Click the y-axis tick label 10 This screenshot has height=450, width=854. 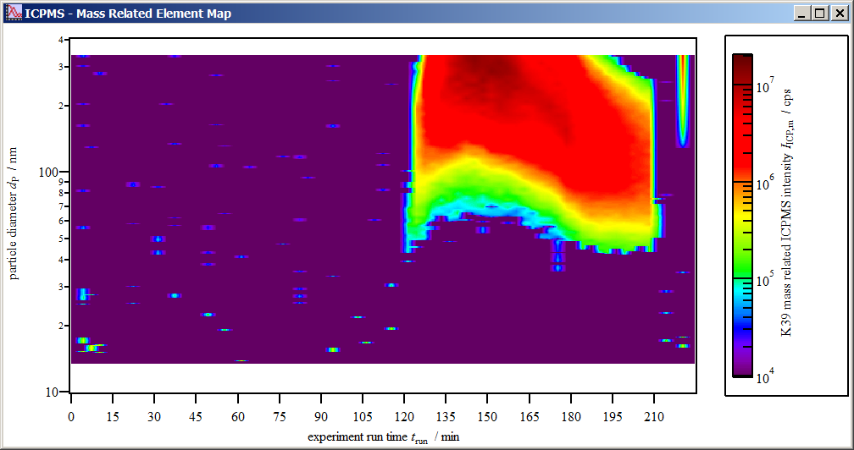click(x=52, y=392)
